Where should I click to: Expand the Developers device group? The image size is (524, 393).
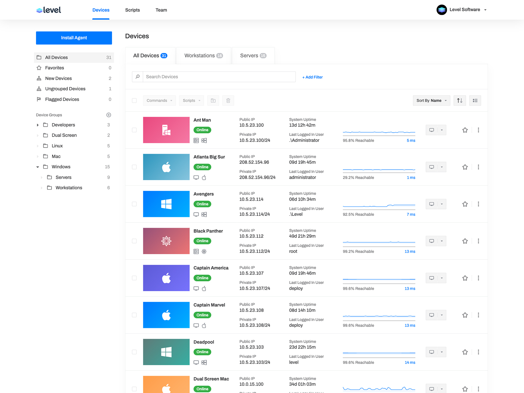[38, 125]
